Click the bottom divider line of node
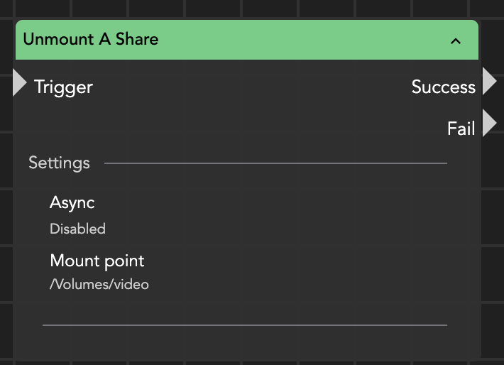The image size is (504, 365). coord(245,325)
